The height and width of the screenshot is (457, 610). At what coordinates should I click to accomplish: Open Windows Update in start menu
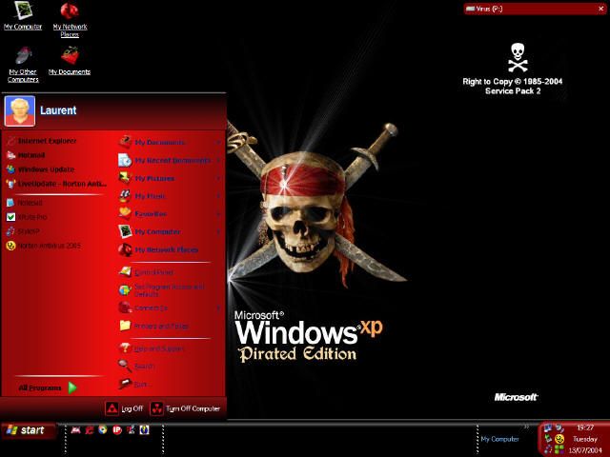tap(40, 169)
